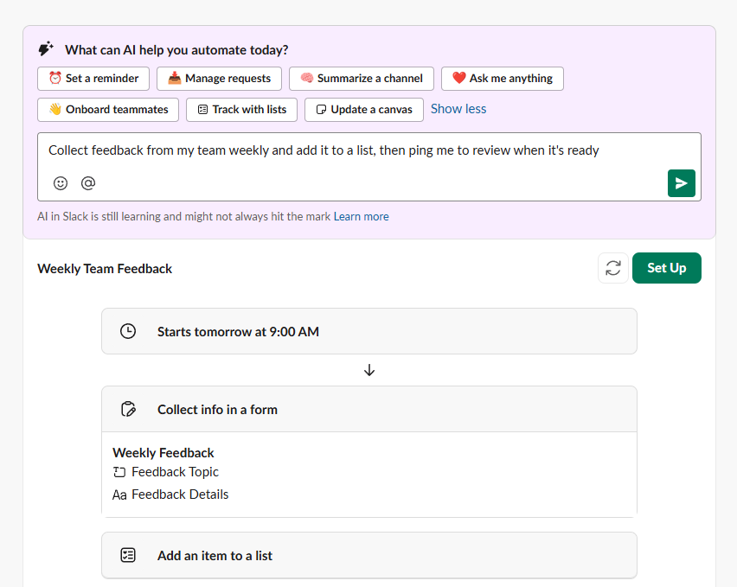737x587 pixels.
Task: Click the AI sparkle lightning icon
Action: point(46,48)
